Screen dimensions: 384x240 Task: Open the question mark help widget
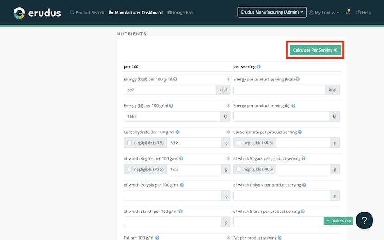365,221
